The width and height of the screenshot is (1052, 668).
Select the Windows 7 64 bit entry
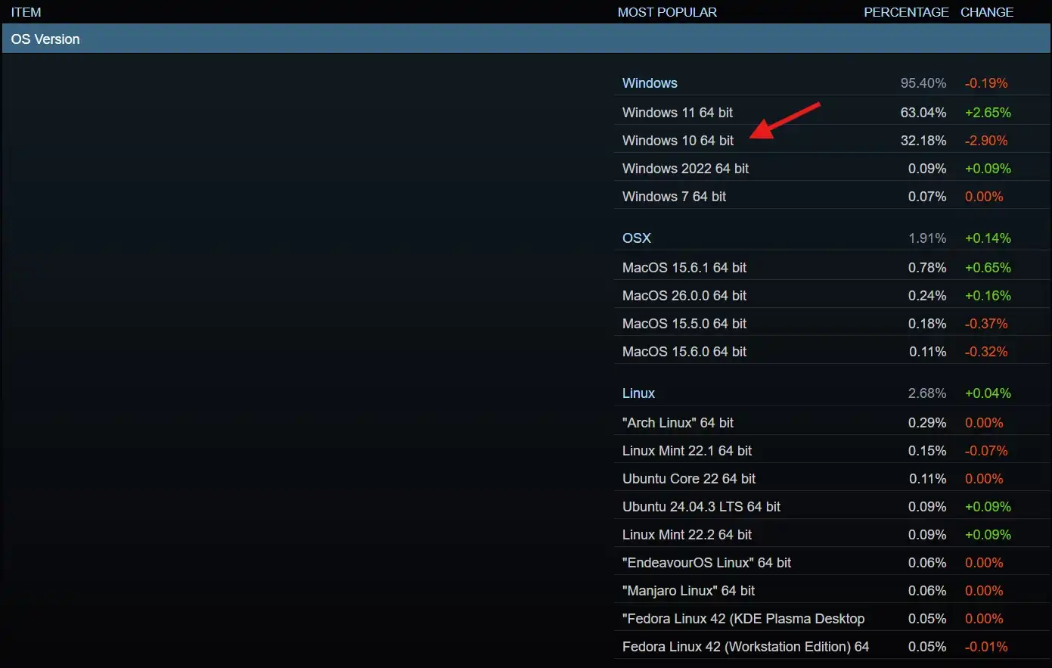(674, 197)
